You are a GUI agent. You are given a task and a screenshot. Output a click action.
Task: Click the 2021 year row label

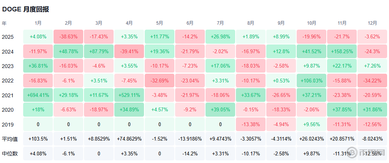point(8,95)
